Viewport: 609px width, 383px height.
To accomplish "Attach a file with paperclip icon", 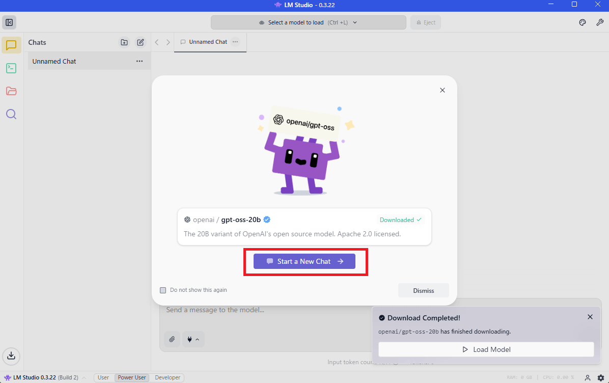I will point(172,339).
